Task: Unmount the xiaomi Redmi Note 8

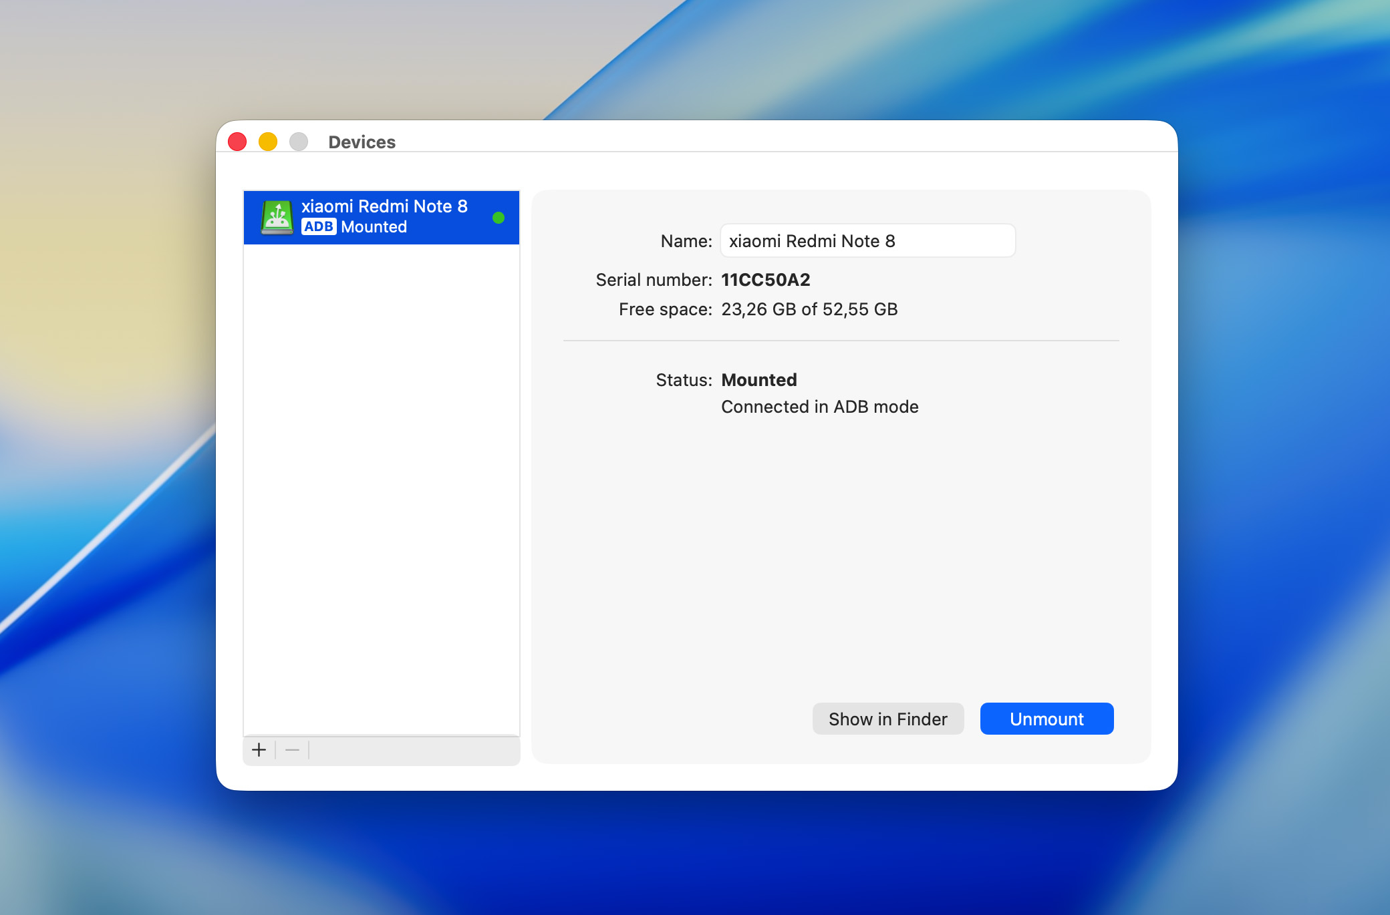Action: [x=1046, y=719]
